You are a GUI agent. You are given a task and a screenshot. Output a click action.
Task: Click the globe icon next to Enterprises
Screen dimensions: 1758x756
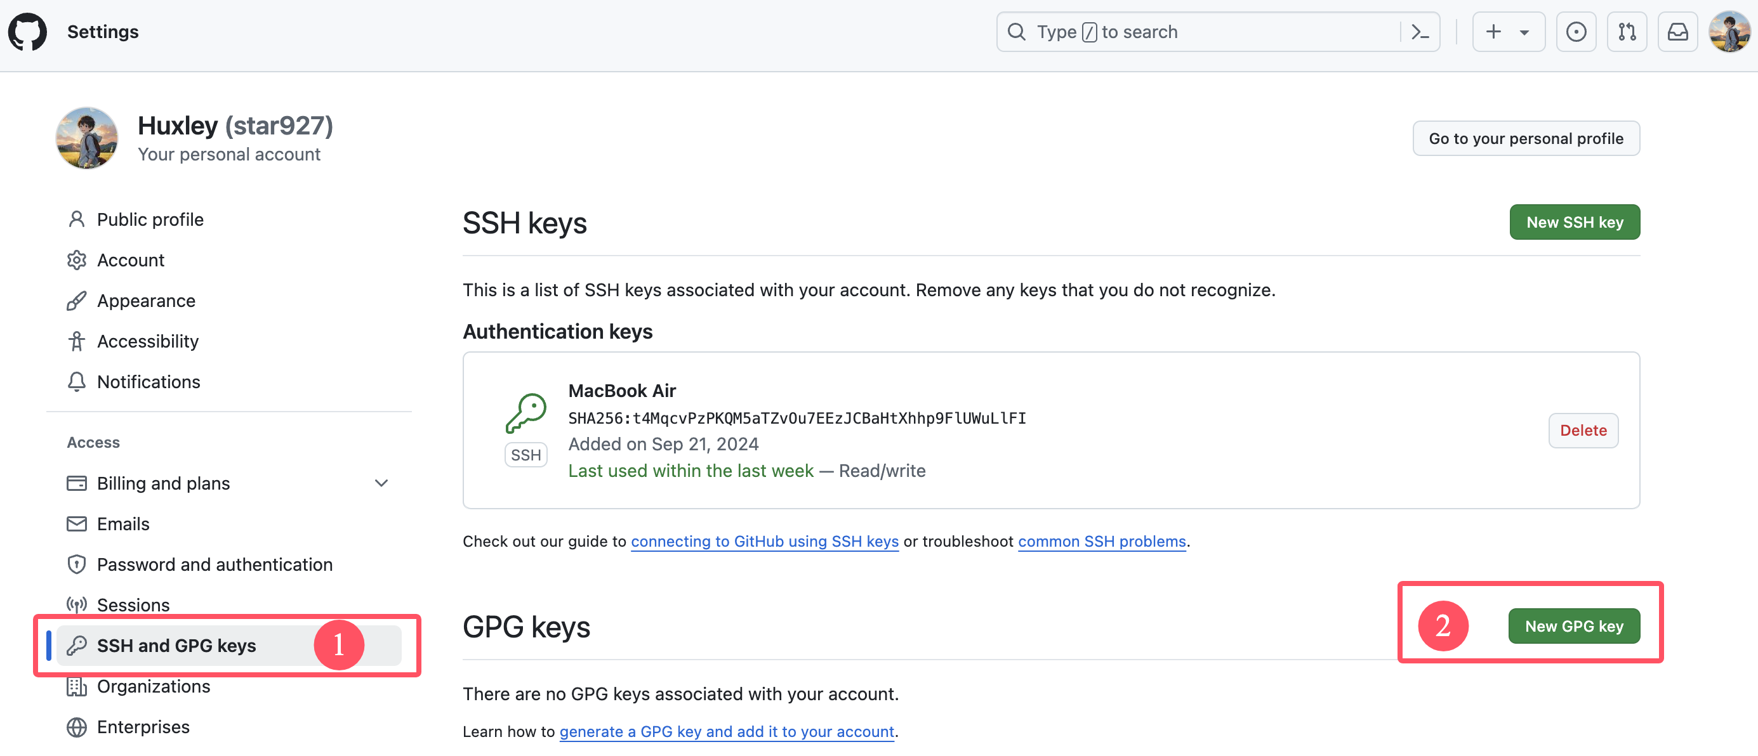76,727
